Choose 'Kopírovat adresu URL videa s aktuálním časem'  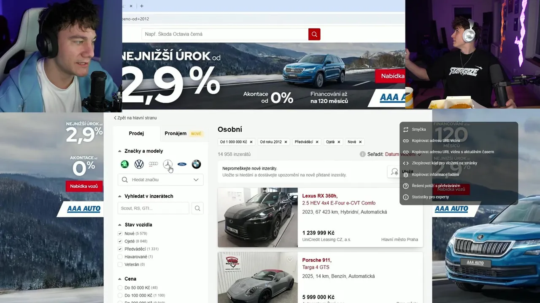click(x=459, y=152)
